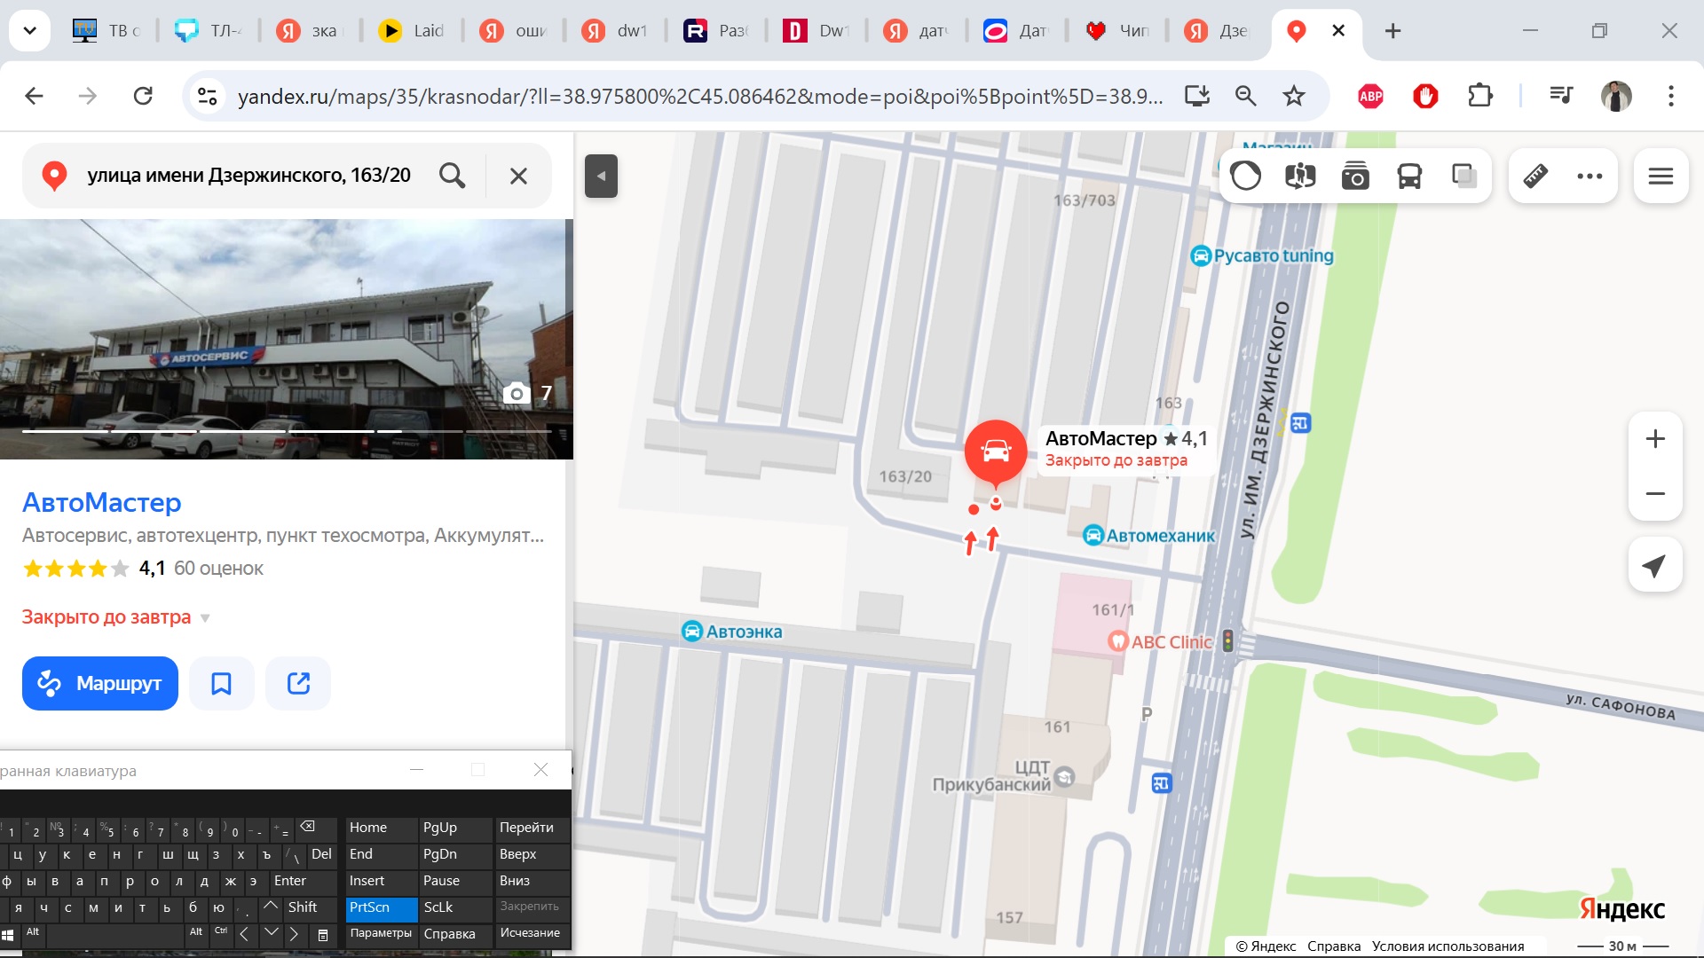Click search magnifier in address field

tap(453, 176)
